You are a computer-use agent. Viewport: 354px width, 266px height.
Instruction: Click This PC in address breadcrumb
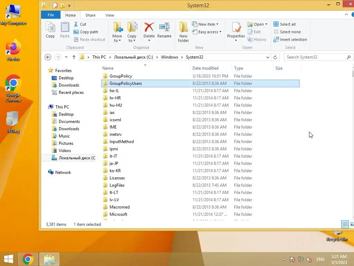[x=99, y=57]
